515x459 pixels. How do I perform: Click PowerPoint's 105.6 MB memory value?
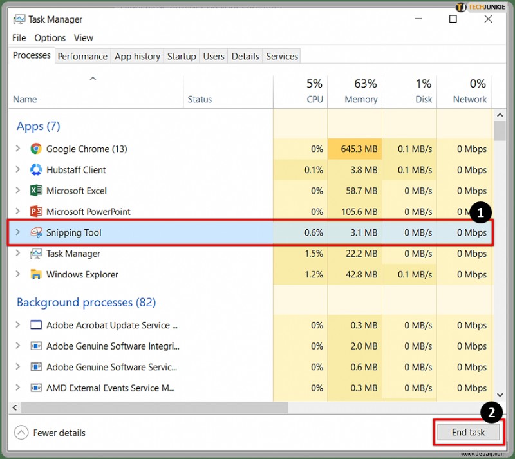[x=359, y=212]
